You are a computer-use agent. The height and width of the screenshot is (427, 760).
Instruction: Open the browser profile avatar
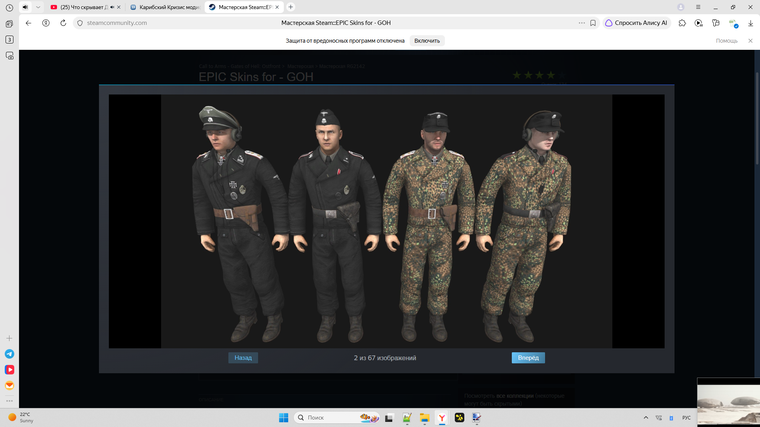(681, 7)
